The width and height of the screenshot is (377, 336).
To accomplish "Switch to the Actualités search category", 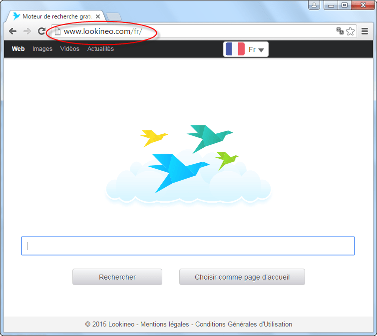I will click(x=100, y=49).
